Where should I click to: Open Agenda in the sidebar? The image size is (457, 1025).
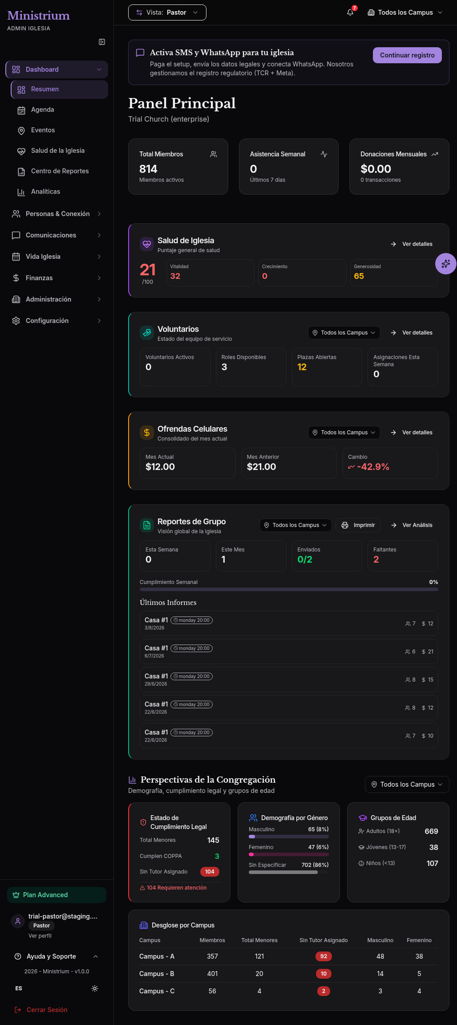coord(59,110)
